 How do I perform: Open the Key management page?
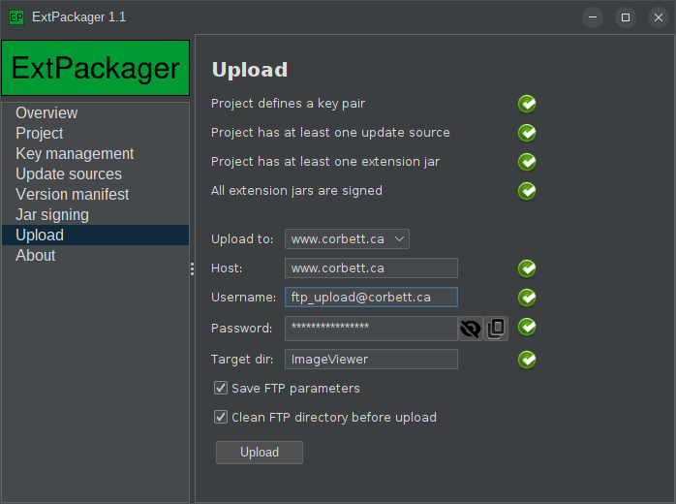pyautogui.click(x=75, y=154)
